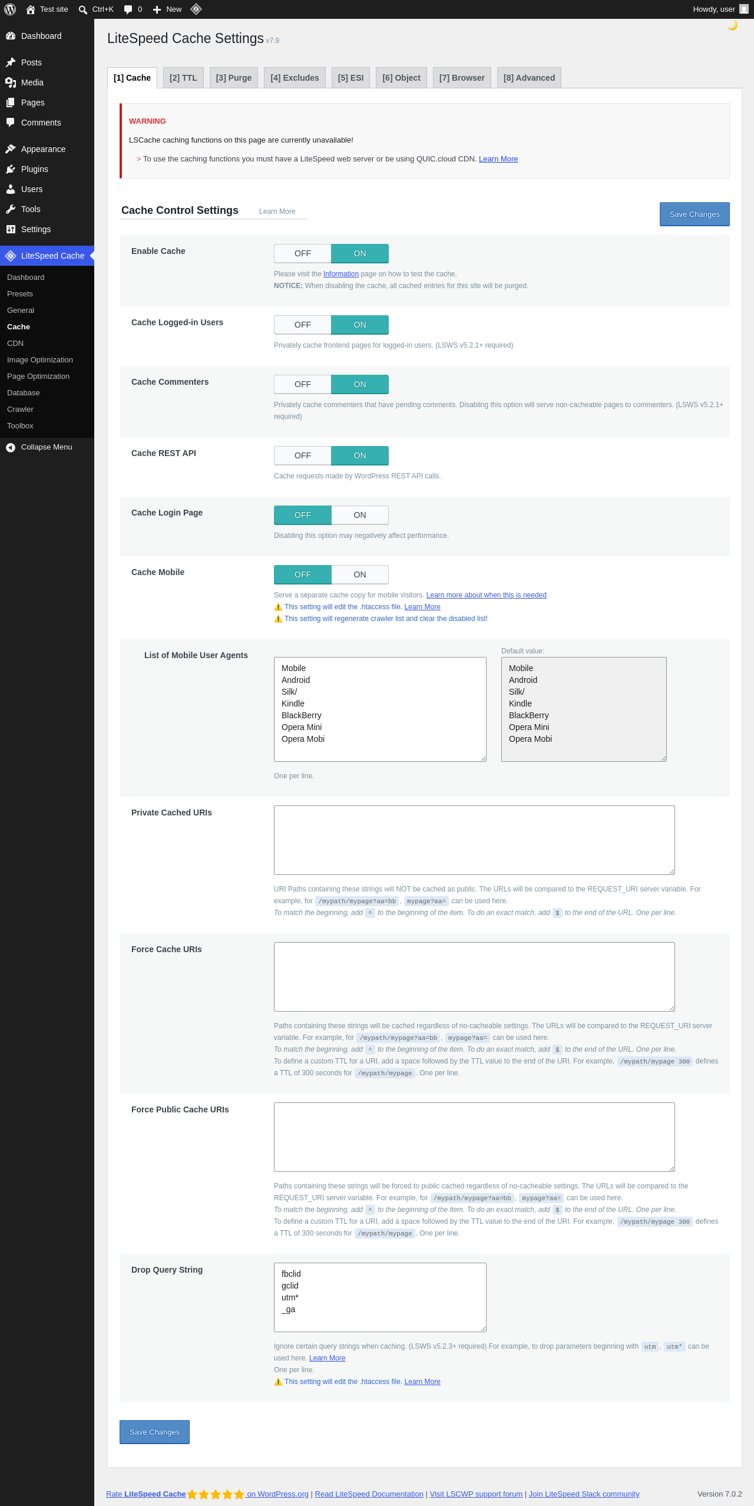Viewport: 754px width, 1506px height.
Task: Open Learn More link in warning box
Action: click(498, 159)
